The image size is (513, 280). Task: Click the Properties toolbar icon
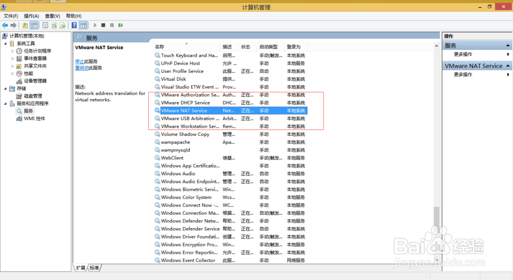click(x=45, y=25)
